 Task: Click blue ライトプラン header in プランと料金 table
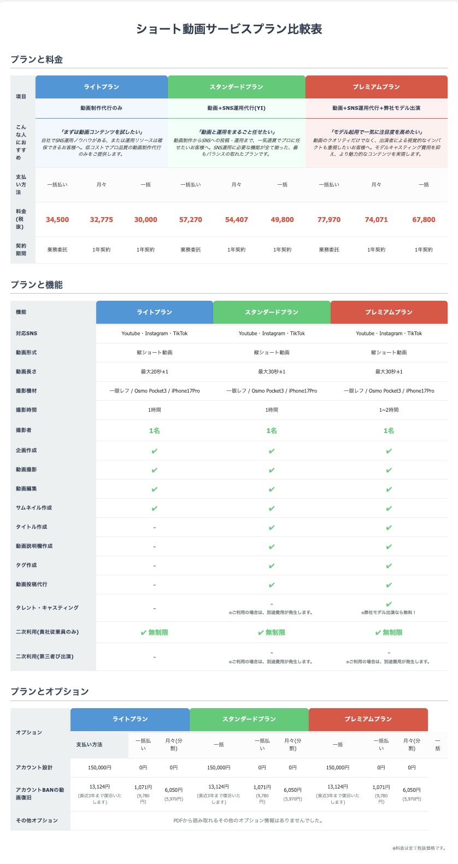pos(102,87)
